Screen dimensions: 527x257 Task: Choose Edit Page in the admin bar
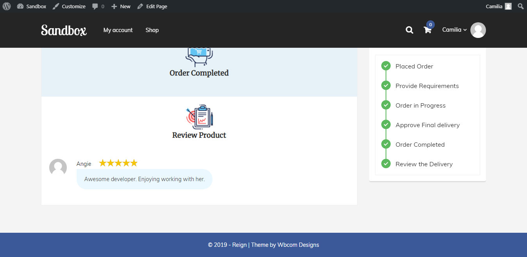tap(152, 6)
